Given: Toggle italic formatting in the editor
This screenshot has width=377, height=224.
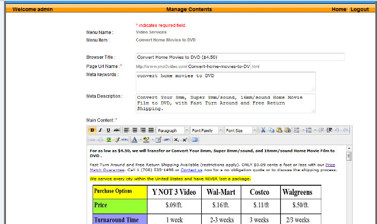Looking at the screenshot, I should pos(101,130).
